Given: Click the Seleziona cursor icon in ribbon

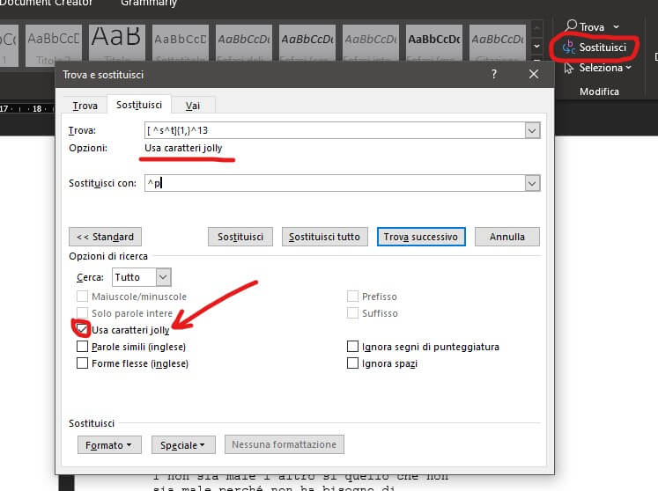Looking at the screenshot, I should (x=570, y=68).
